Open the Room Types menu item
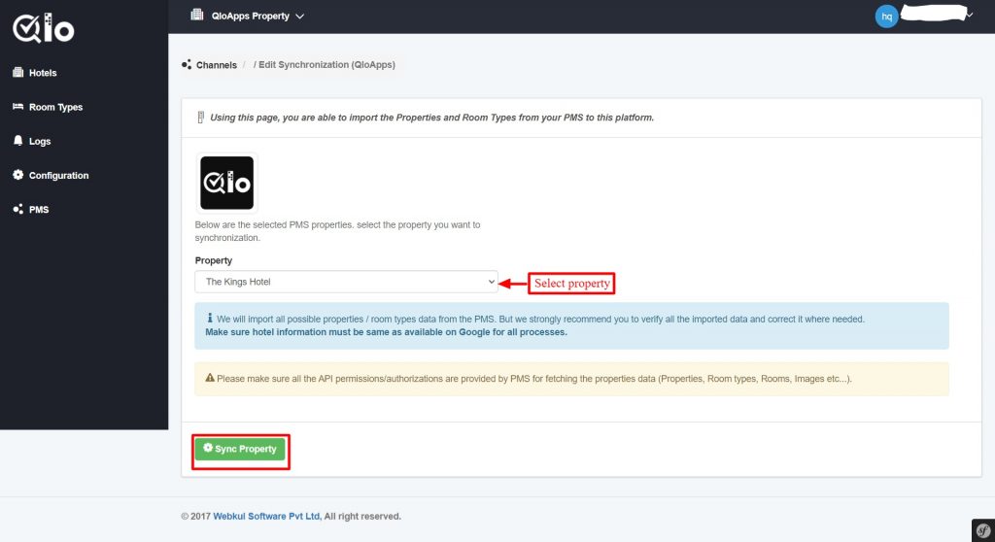Screen dimensions: 995x542 55,107
